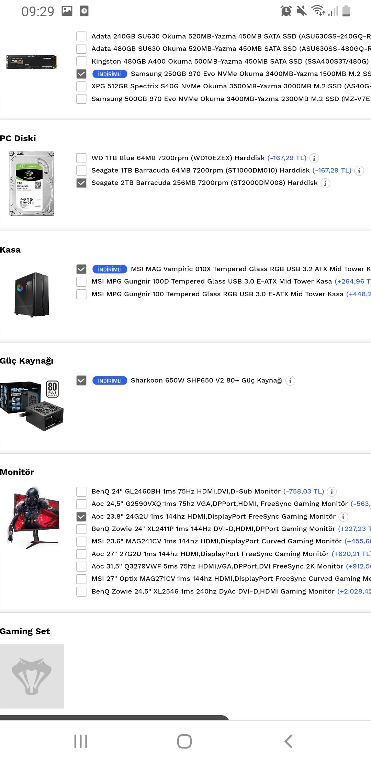Tap the (+264,96 T price on Gungnir 100D
This screenshot has height=763, width=371.
[352, 281]
